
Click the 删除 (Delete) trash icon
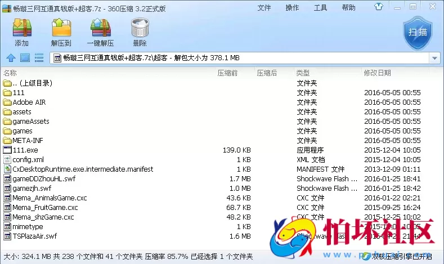pos(140,28)
